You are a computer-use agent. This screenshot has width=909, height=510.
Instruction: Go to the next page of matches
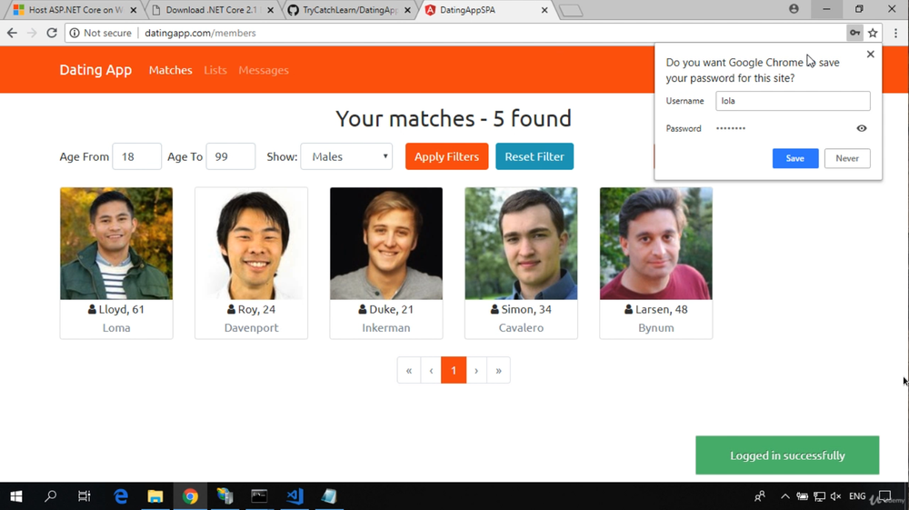tap(476, 370)
